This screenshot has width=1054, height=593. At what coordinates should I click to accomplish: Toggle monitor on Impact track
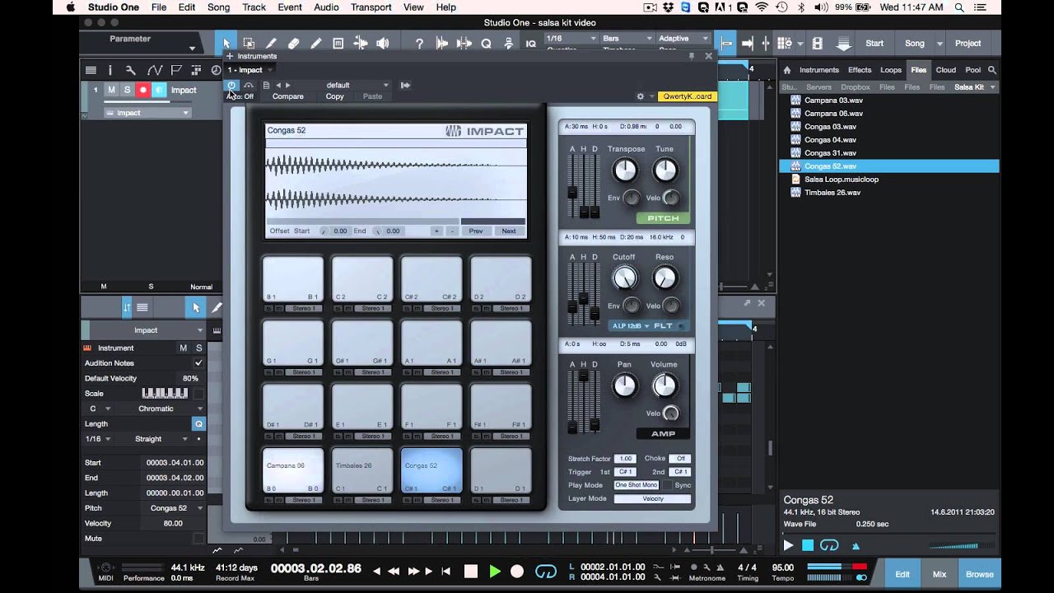[160, 90]
